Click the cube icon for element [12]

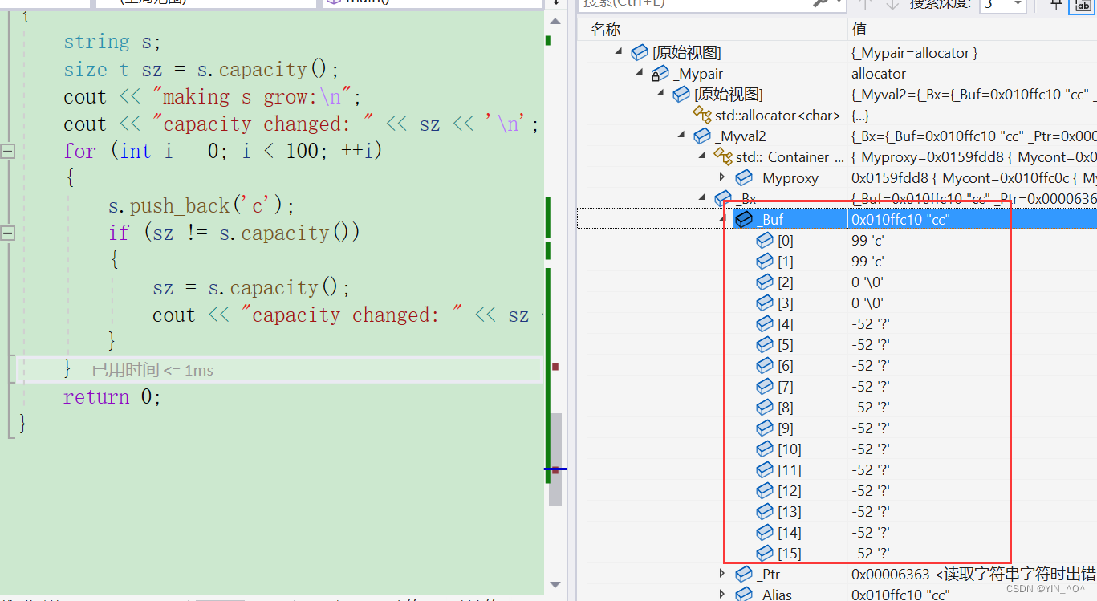[765, 491]
